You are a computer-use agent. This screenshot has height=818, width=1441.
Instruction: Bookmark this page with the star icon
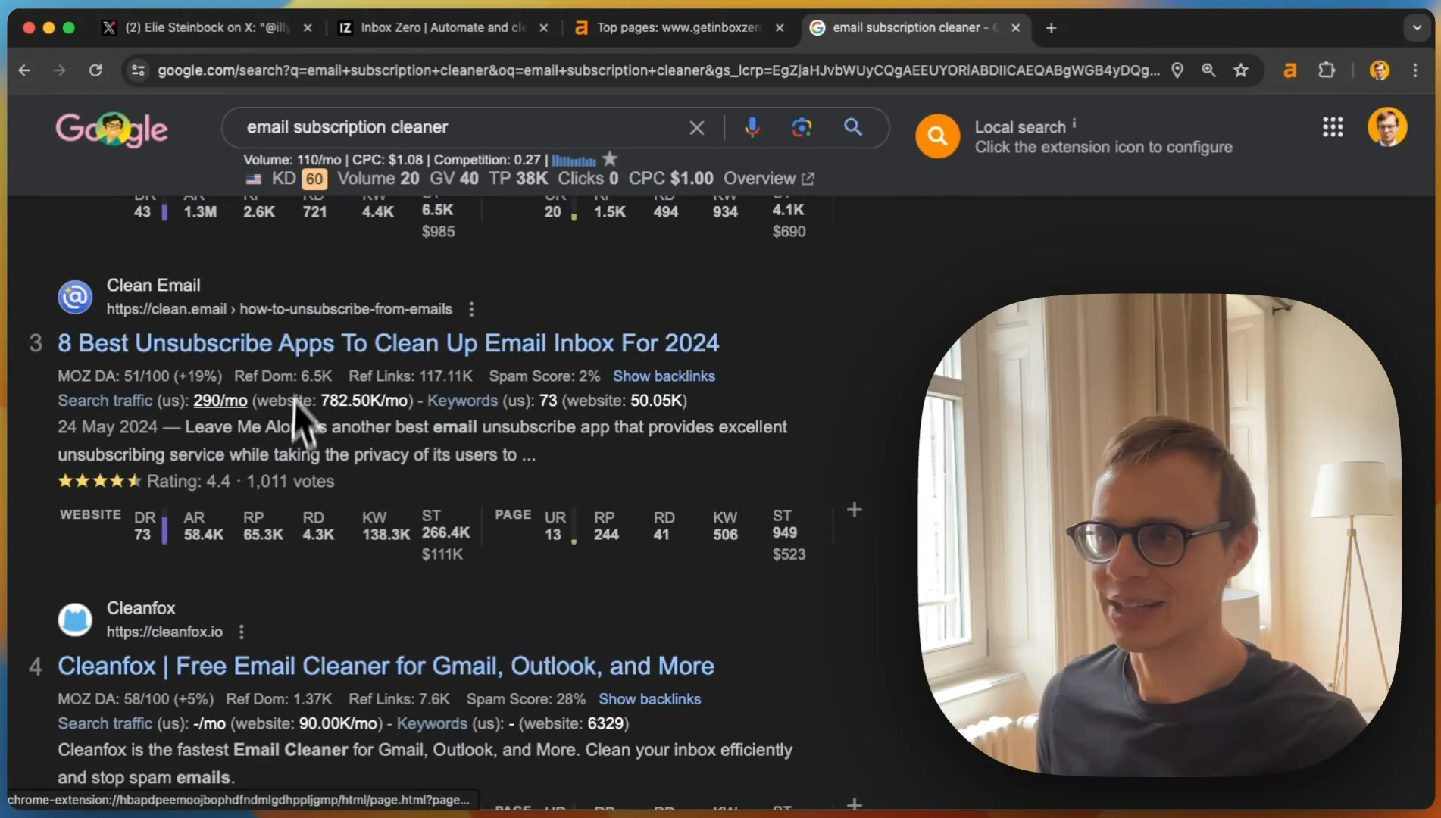click(1240, 70)
